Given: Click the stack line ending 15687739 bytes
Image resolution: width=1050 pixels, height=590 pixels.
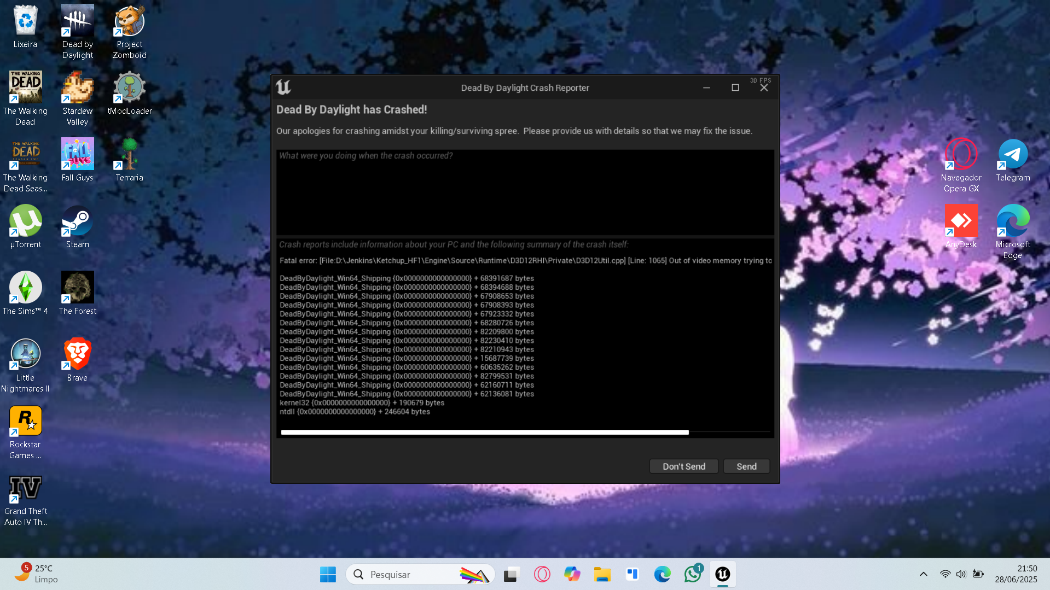Looking at the screenshot, I should 407,359.
